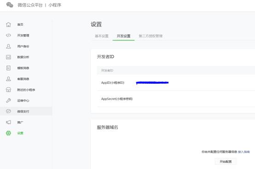Click the 微信支付 payment icon
Screen dimensions: 255x169
click(x=8, y=111)
